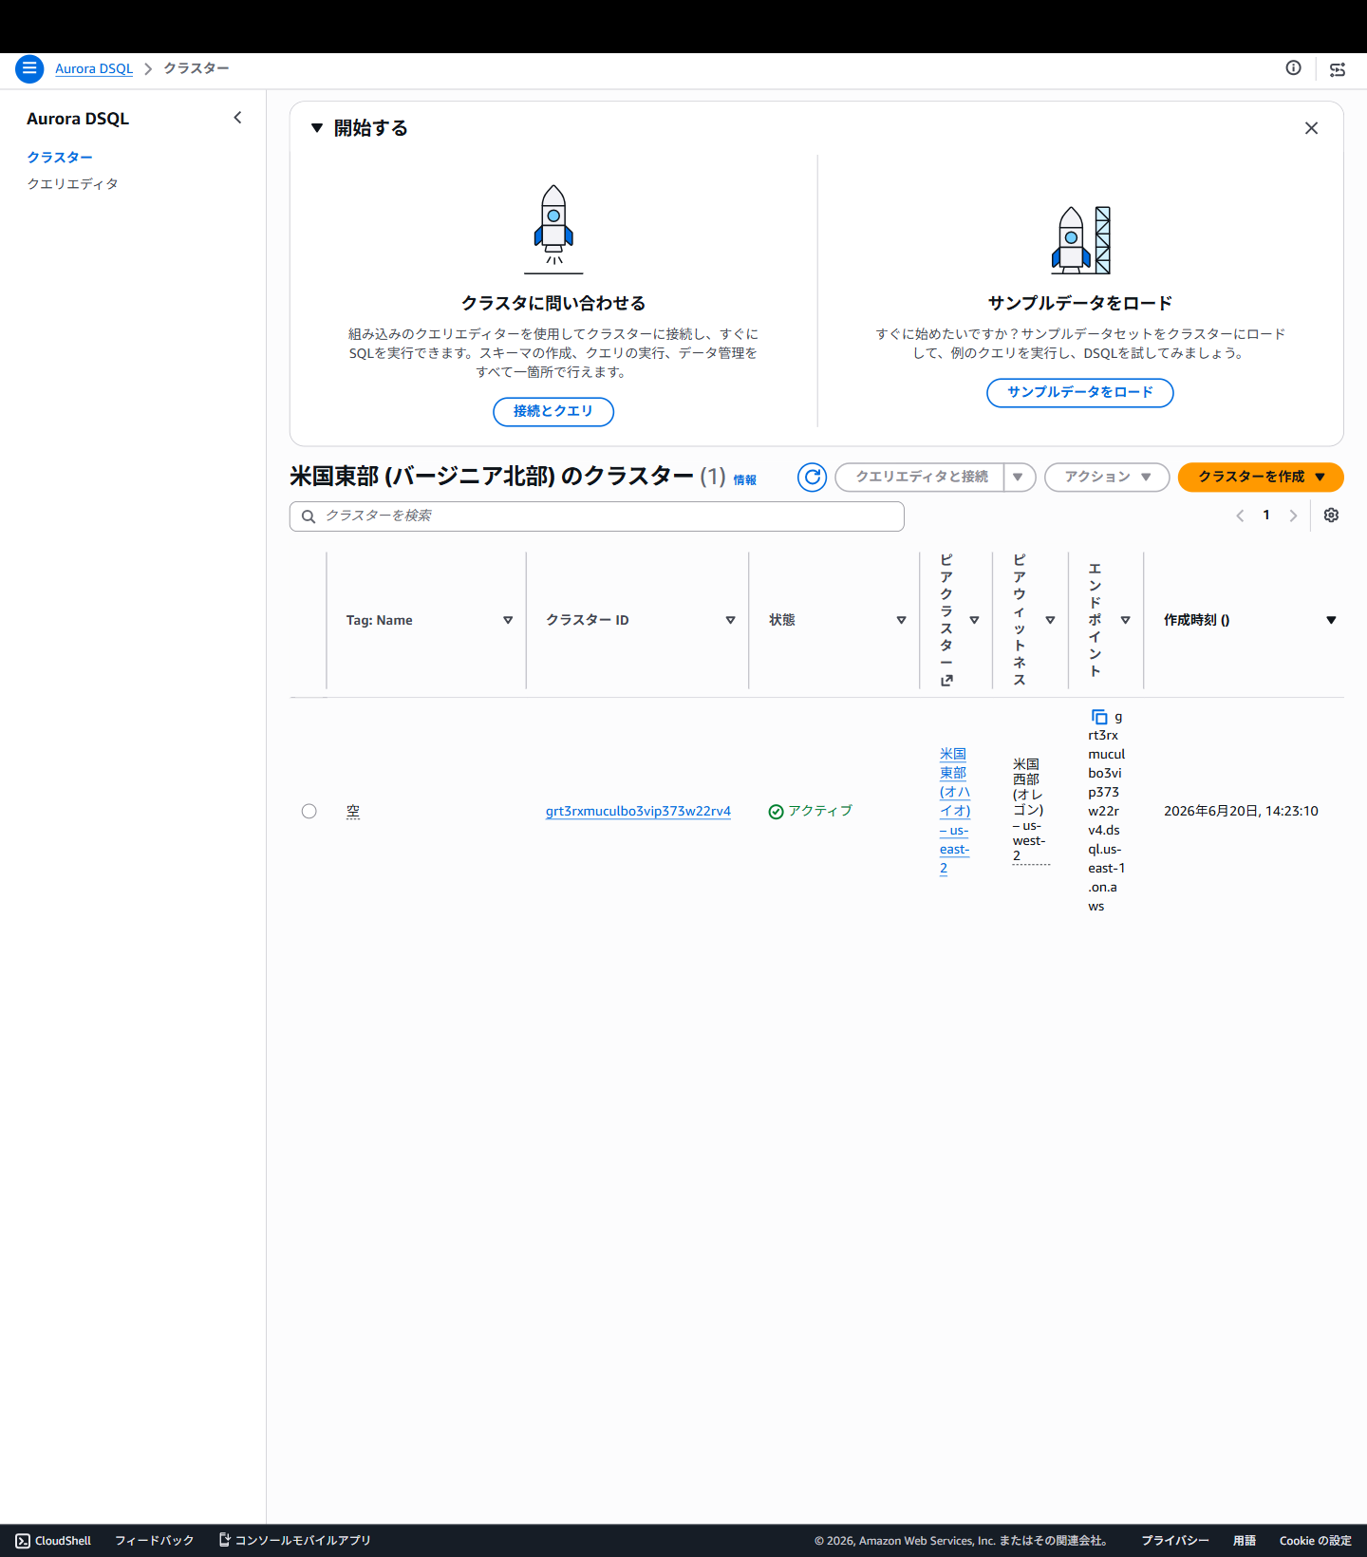Open コンソールモバイルアプリ link
1367x1557 pixels.
295,1541
